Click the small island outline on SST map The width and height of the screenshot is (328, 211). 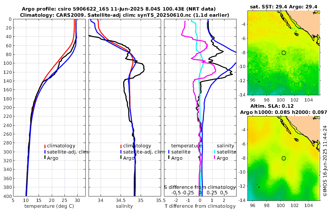tap(296, 35)
